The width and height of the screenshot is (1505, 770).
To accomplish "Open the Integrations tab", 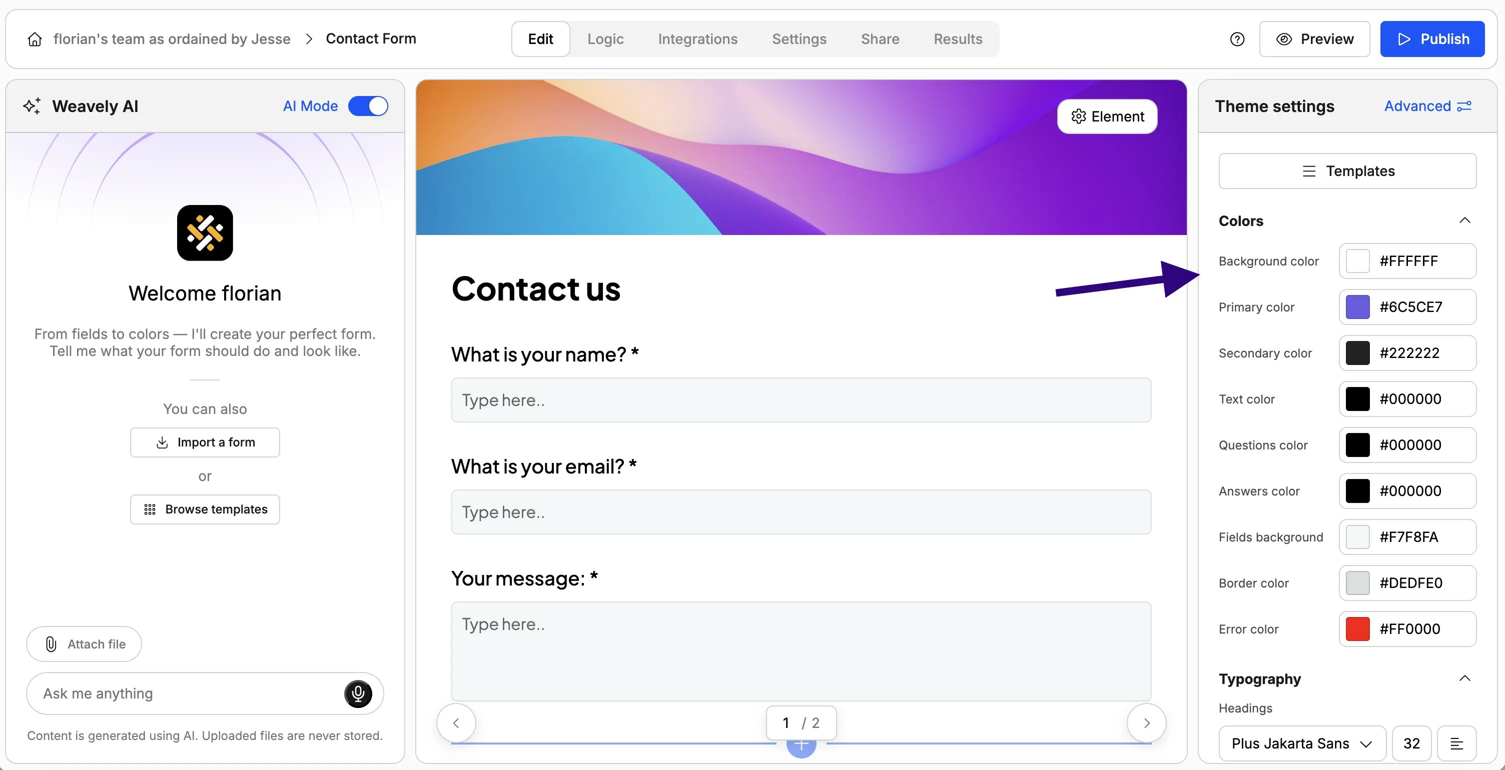I will point(697,38).
